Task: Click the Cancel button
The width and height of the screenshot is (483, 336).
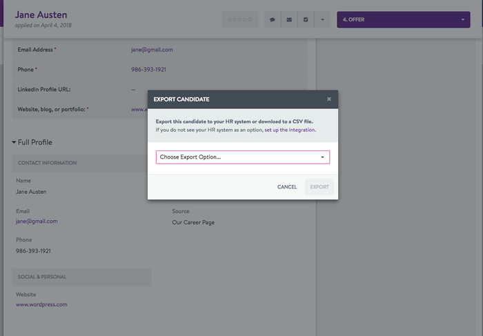Action: [x=287, y=187]
